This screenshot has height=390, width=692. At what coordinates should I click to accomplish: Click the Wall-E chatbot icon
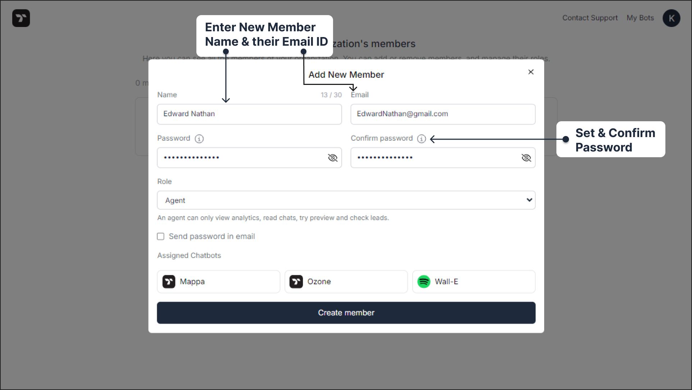point(424,281)
